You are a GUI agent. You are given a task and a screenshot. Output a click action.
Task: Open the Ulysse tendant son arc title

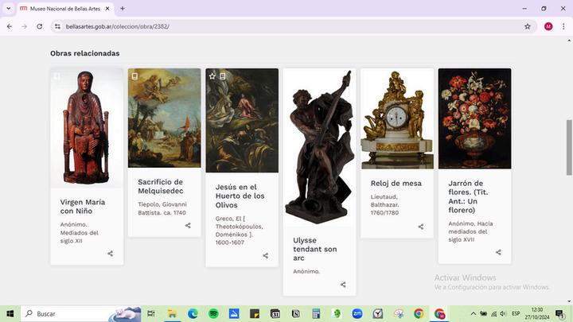(315, 250)
